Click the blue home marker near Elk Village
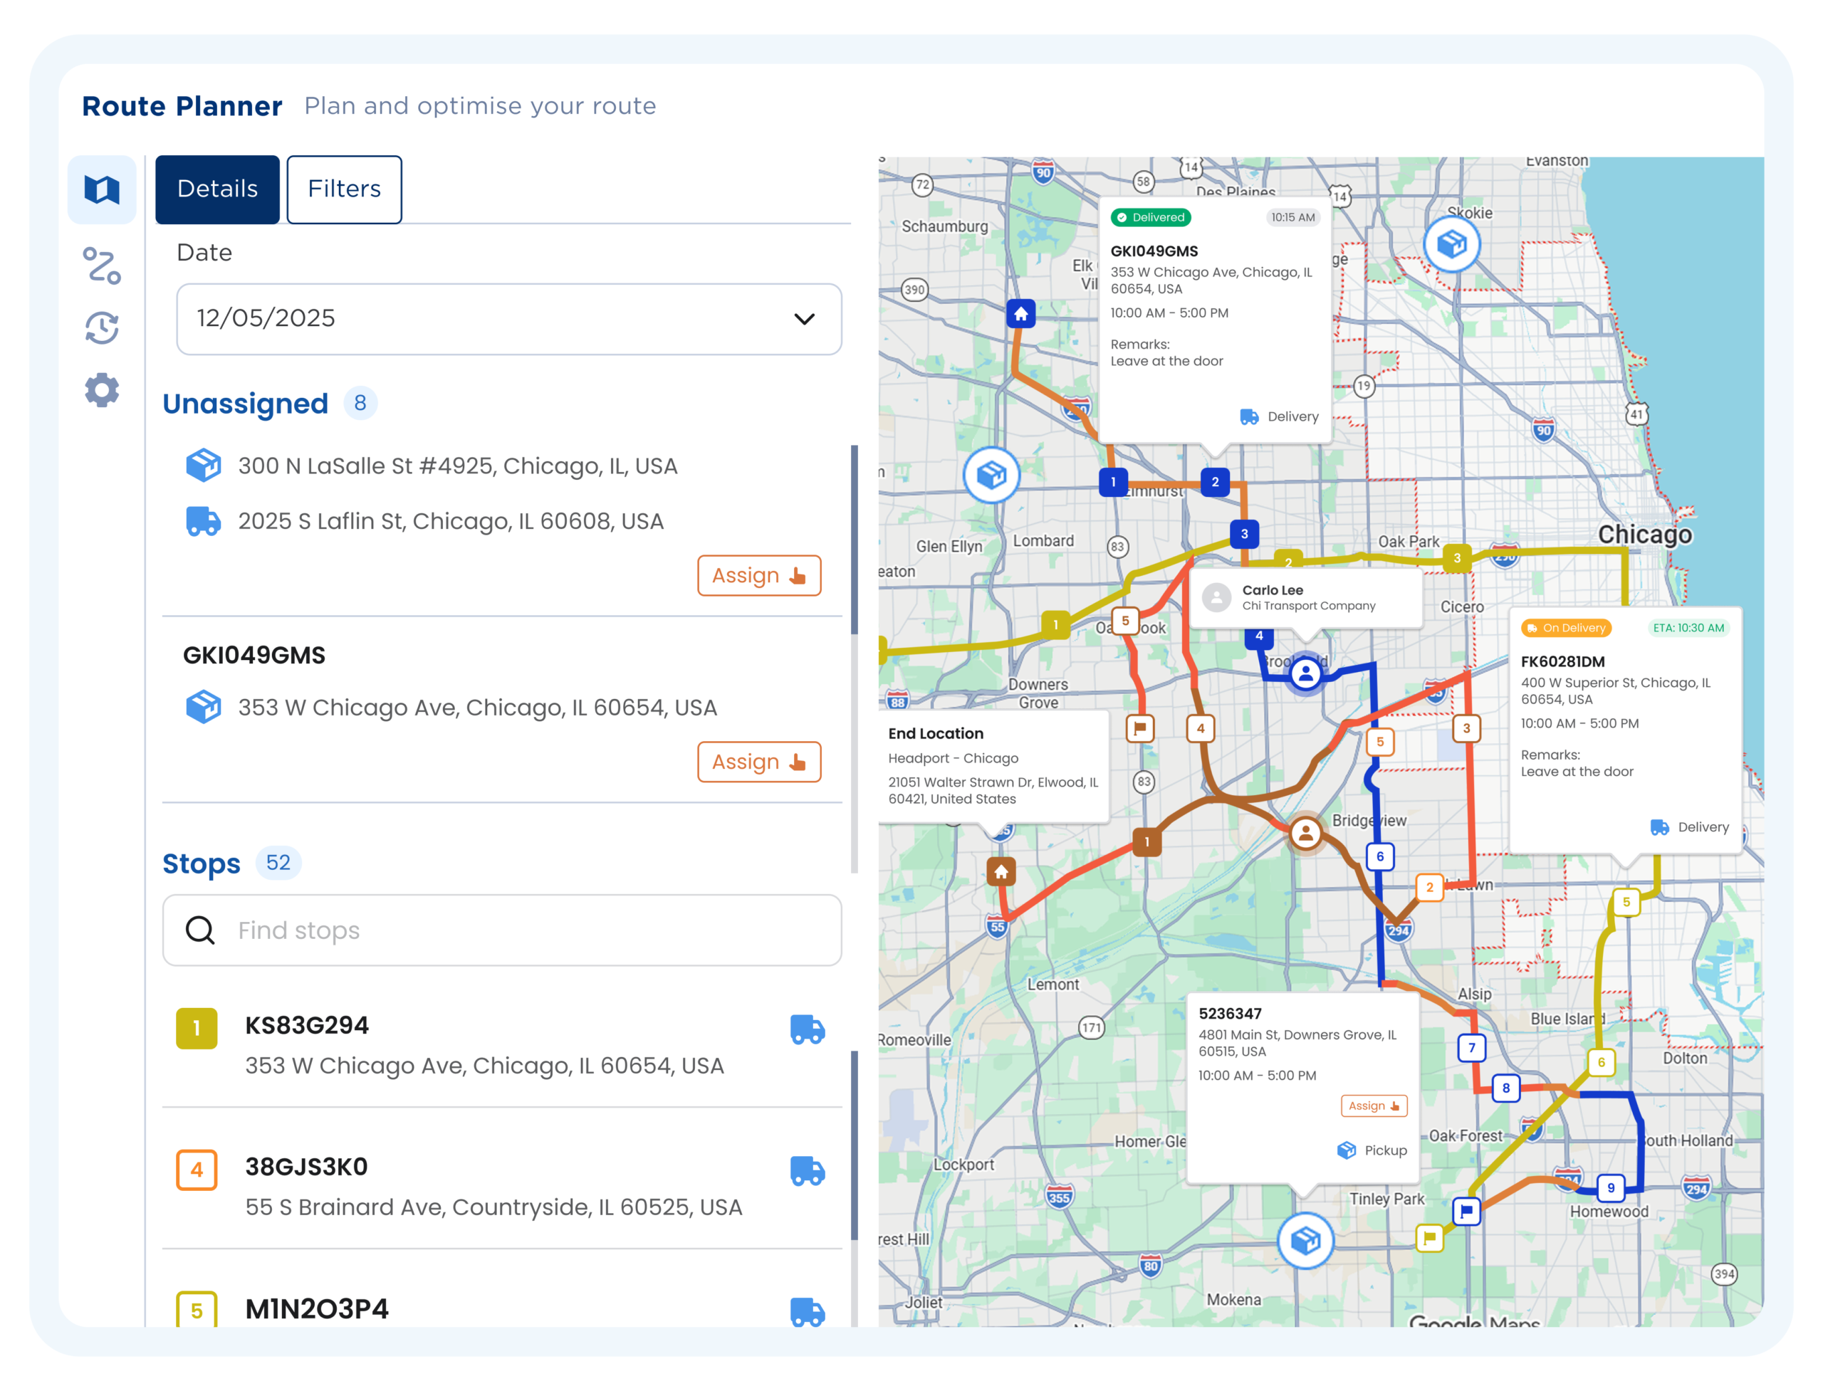 (1021, 314)
